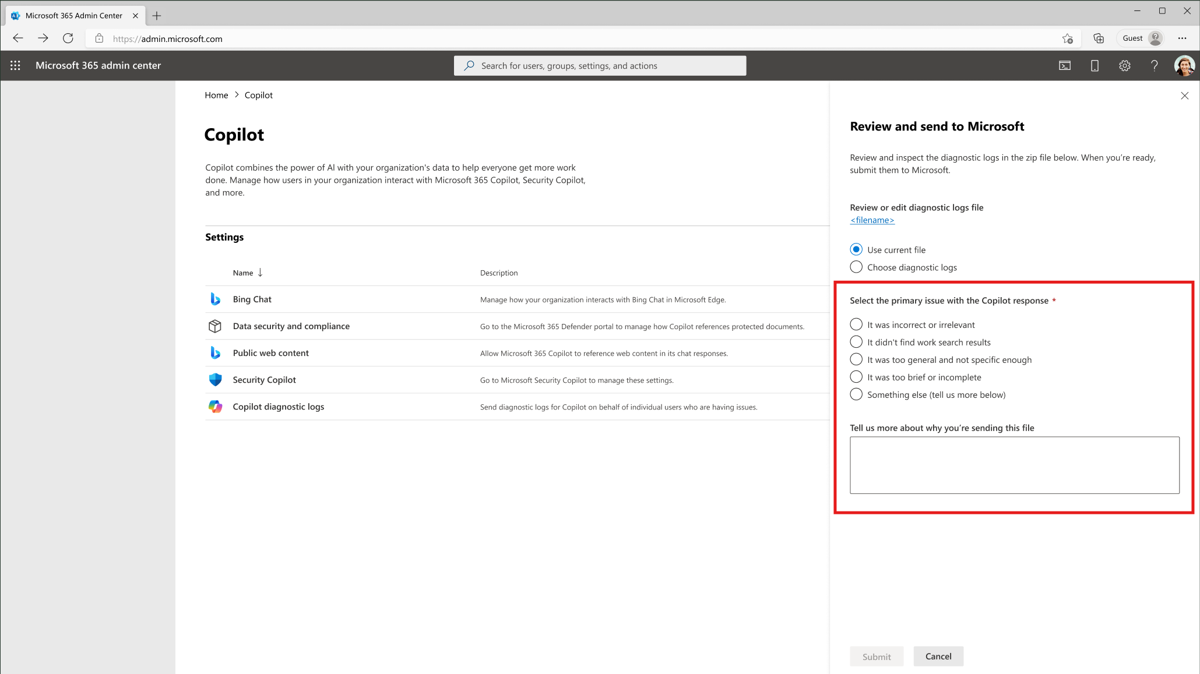Click the help question mark icon
Screen dimensions: 1200x674
pyautogui.click(x=1154, y=65)
